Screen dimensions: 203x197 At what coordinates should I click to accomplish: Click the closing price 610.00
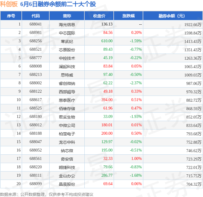(107, 41)
